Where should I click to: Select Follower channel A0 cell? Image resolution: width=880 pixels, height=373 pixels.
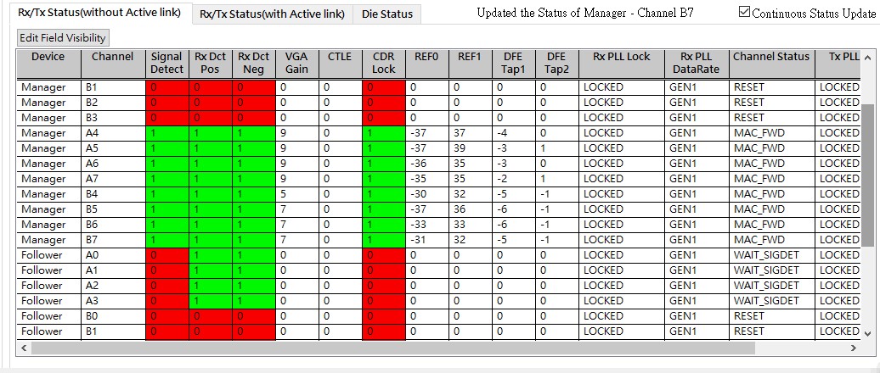point(113,255)
